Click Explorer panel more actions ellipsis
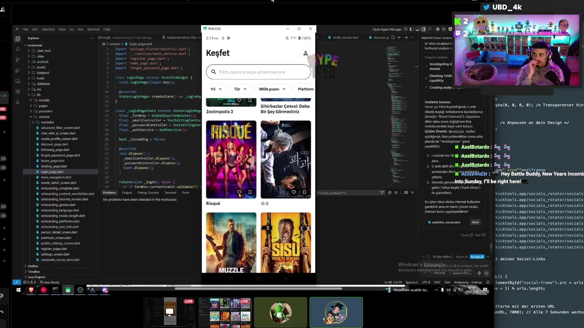 click(x=92, y=38)
